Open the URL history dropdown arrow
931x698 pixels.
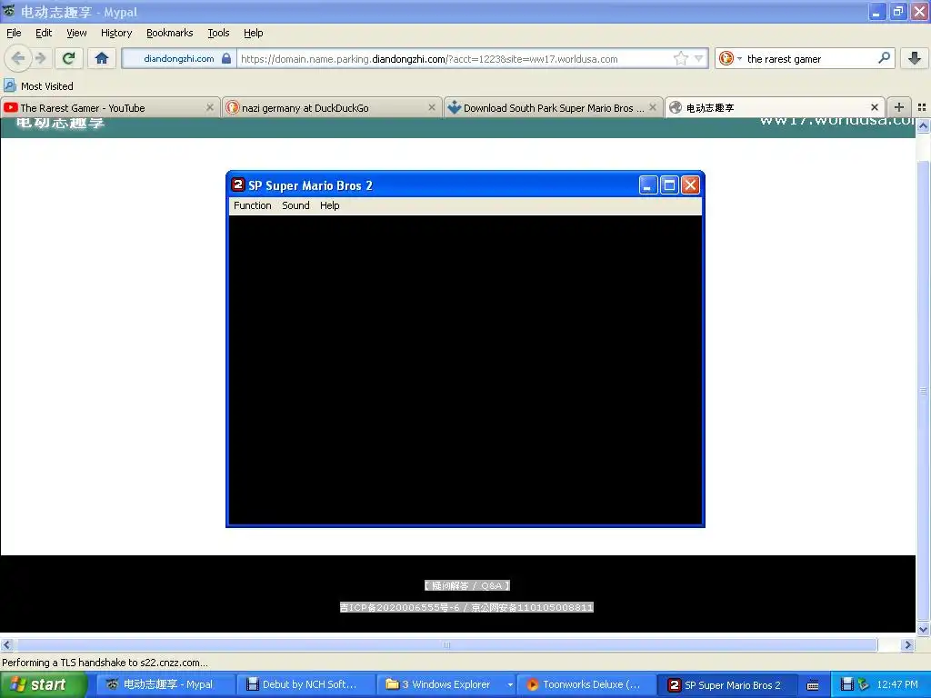pyautogui.click(x=699, y=58)
